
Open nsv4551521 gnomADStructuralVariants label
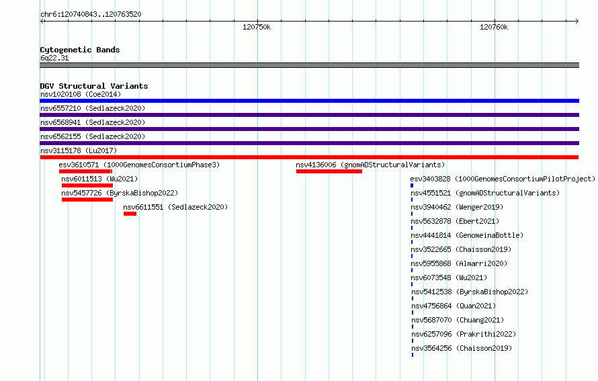[485, 193]
